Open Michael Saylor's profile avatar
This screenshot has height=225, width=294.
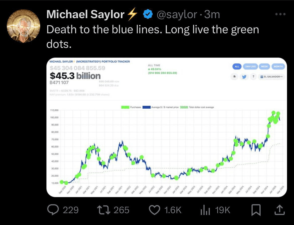click(x=23, y=26)
